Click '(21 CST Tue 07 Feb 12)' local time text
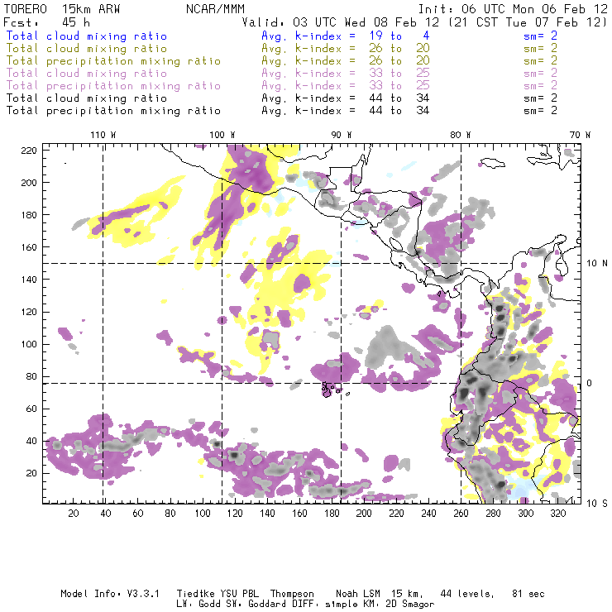Viewport: 612px width, 612px height. pos(528,22)
